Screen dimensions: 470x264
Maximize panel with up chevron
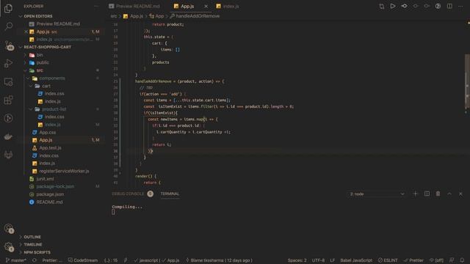point(449,194)
